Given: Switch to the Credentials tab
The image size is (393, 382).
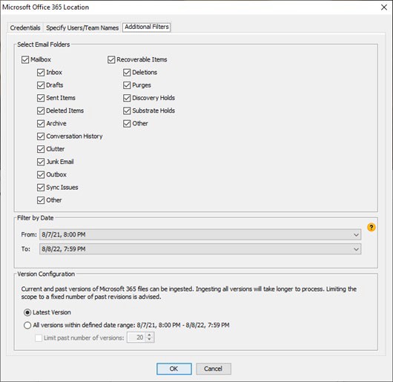Looking at the screenshot, I should click(x=25, y=28).
